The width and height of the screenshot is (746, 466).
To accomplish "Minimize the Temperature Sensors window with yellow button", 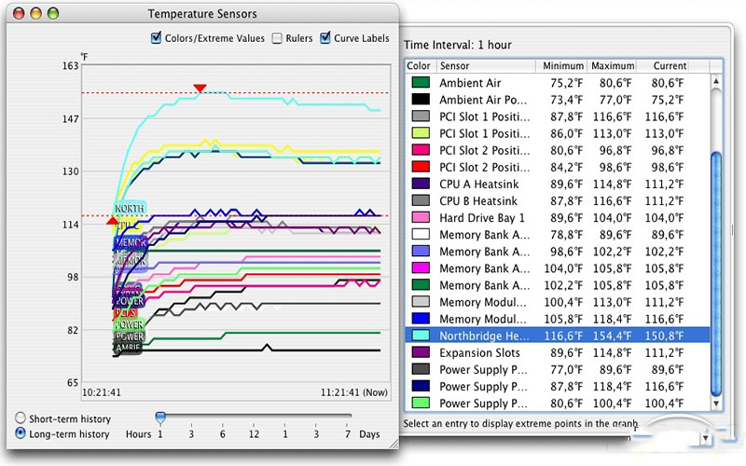I will pyautogui.click(x=35, y=13).
